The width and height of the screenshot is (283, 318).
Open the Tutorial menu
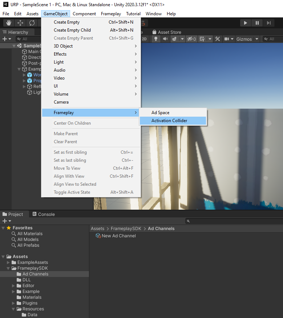pos(133,14)
